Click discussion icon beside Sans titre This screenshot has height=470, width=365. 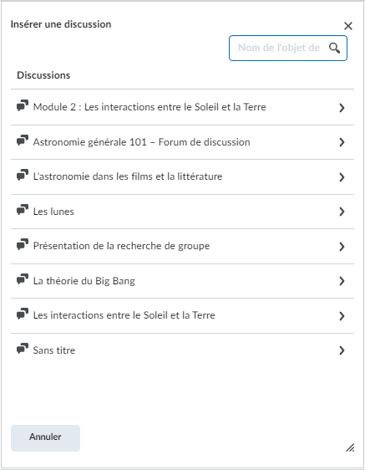pos(23,349)
